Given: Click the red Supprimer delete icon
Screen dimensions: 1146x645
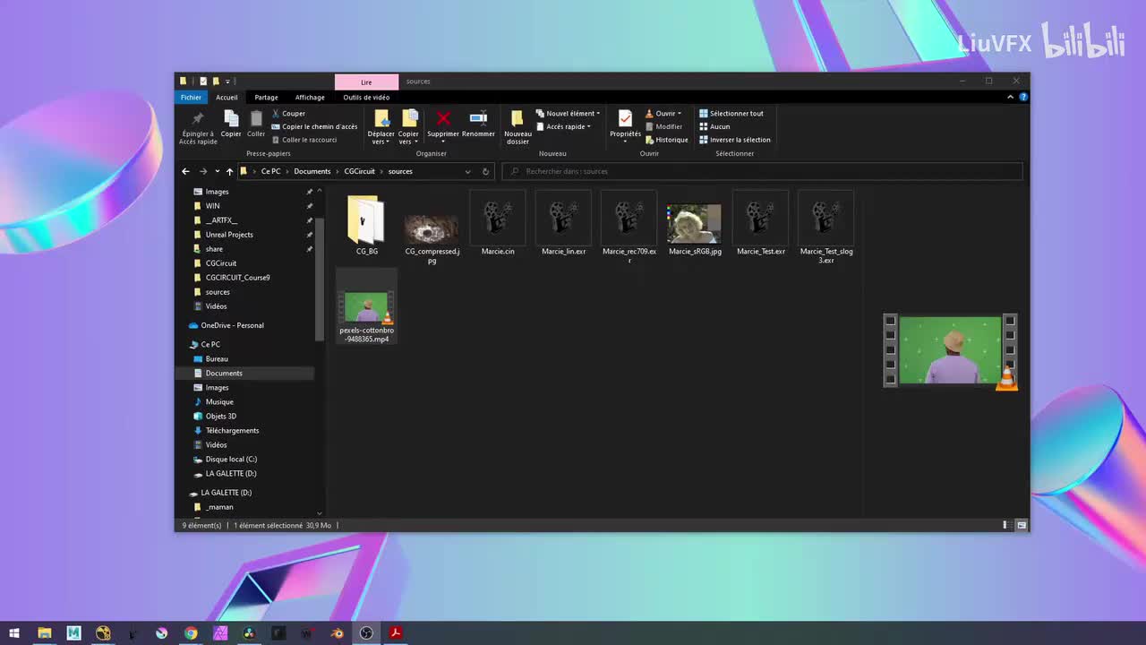Looking at the screenshot, I should pos(443,118).
